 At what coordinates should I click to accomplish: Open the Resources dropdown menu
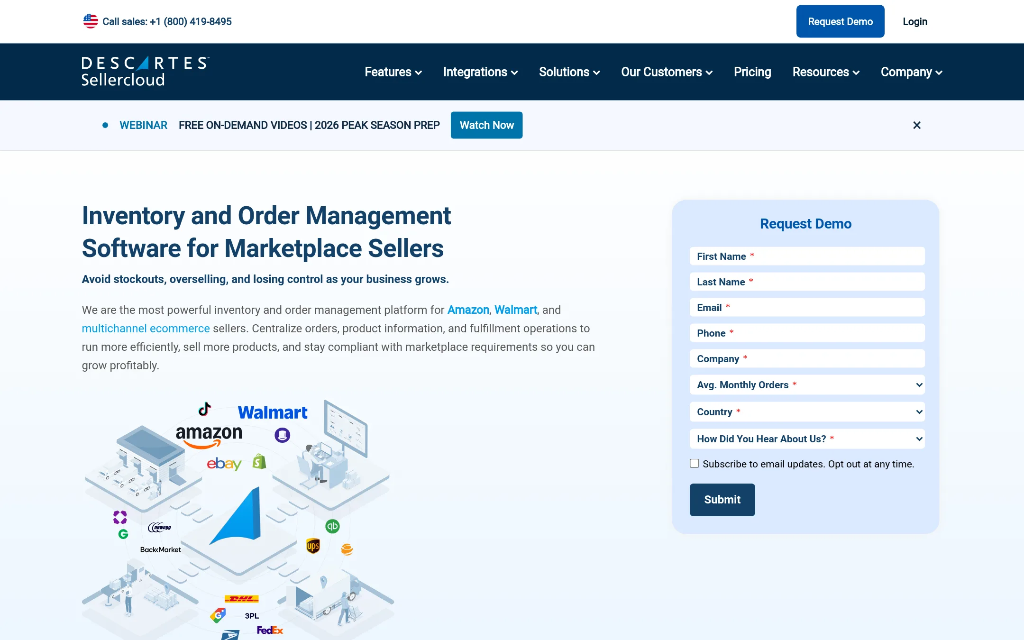pos(826,72)
